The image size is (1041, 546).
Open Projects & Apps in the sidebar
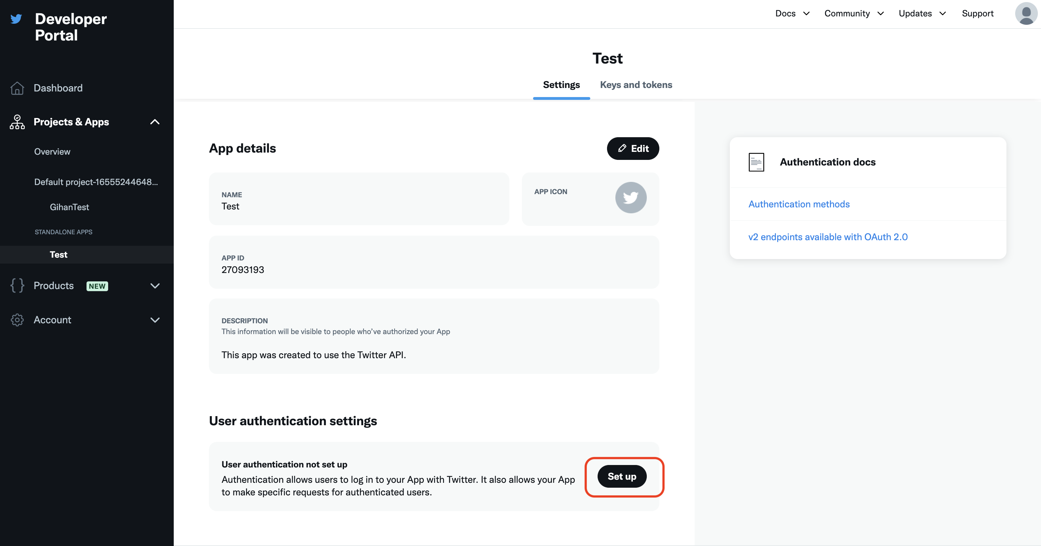coord(71,122)
